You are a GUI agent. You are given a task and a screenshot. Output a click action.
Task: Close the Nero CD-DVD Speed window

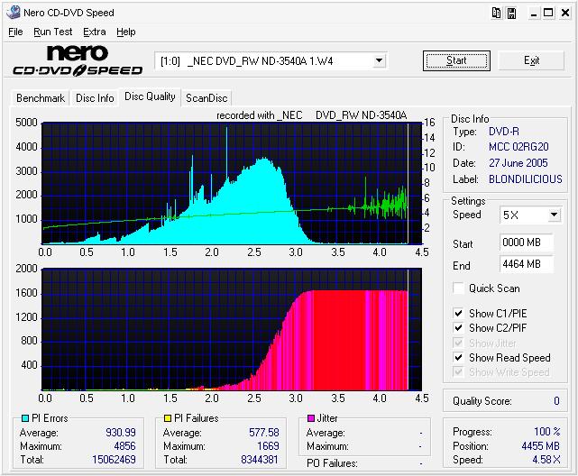tap(565, 14)
